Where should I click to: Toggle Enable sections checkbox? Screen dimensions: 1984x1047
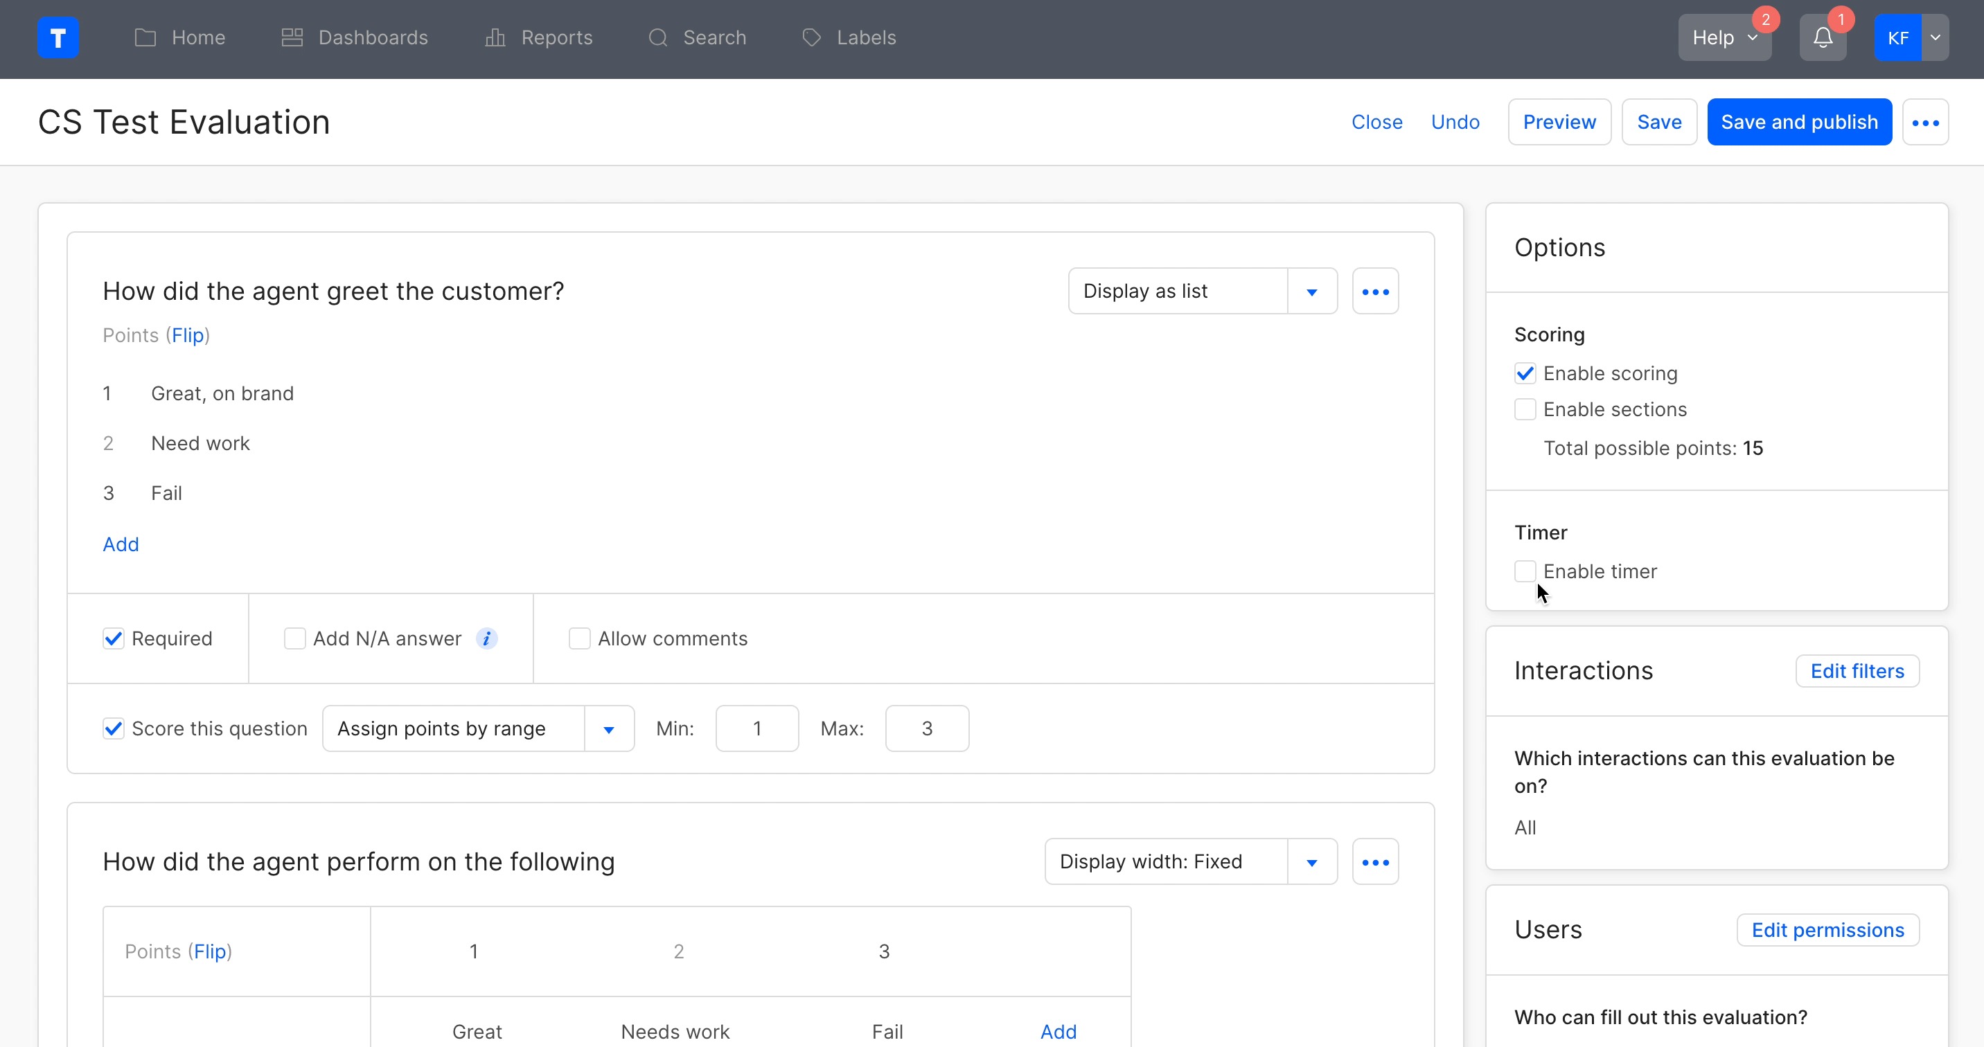click(x=1524, y=409)
